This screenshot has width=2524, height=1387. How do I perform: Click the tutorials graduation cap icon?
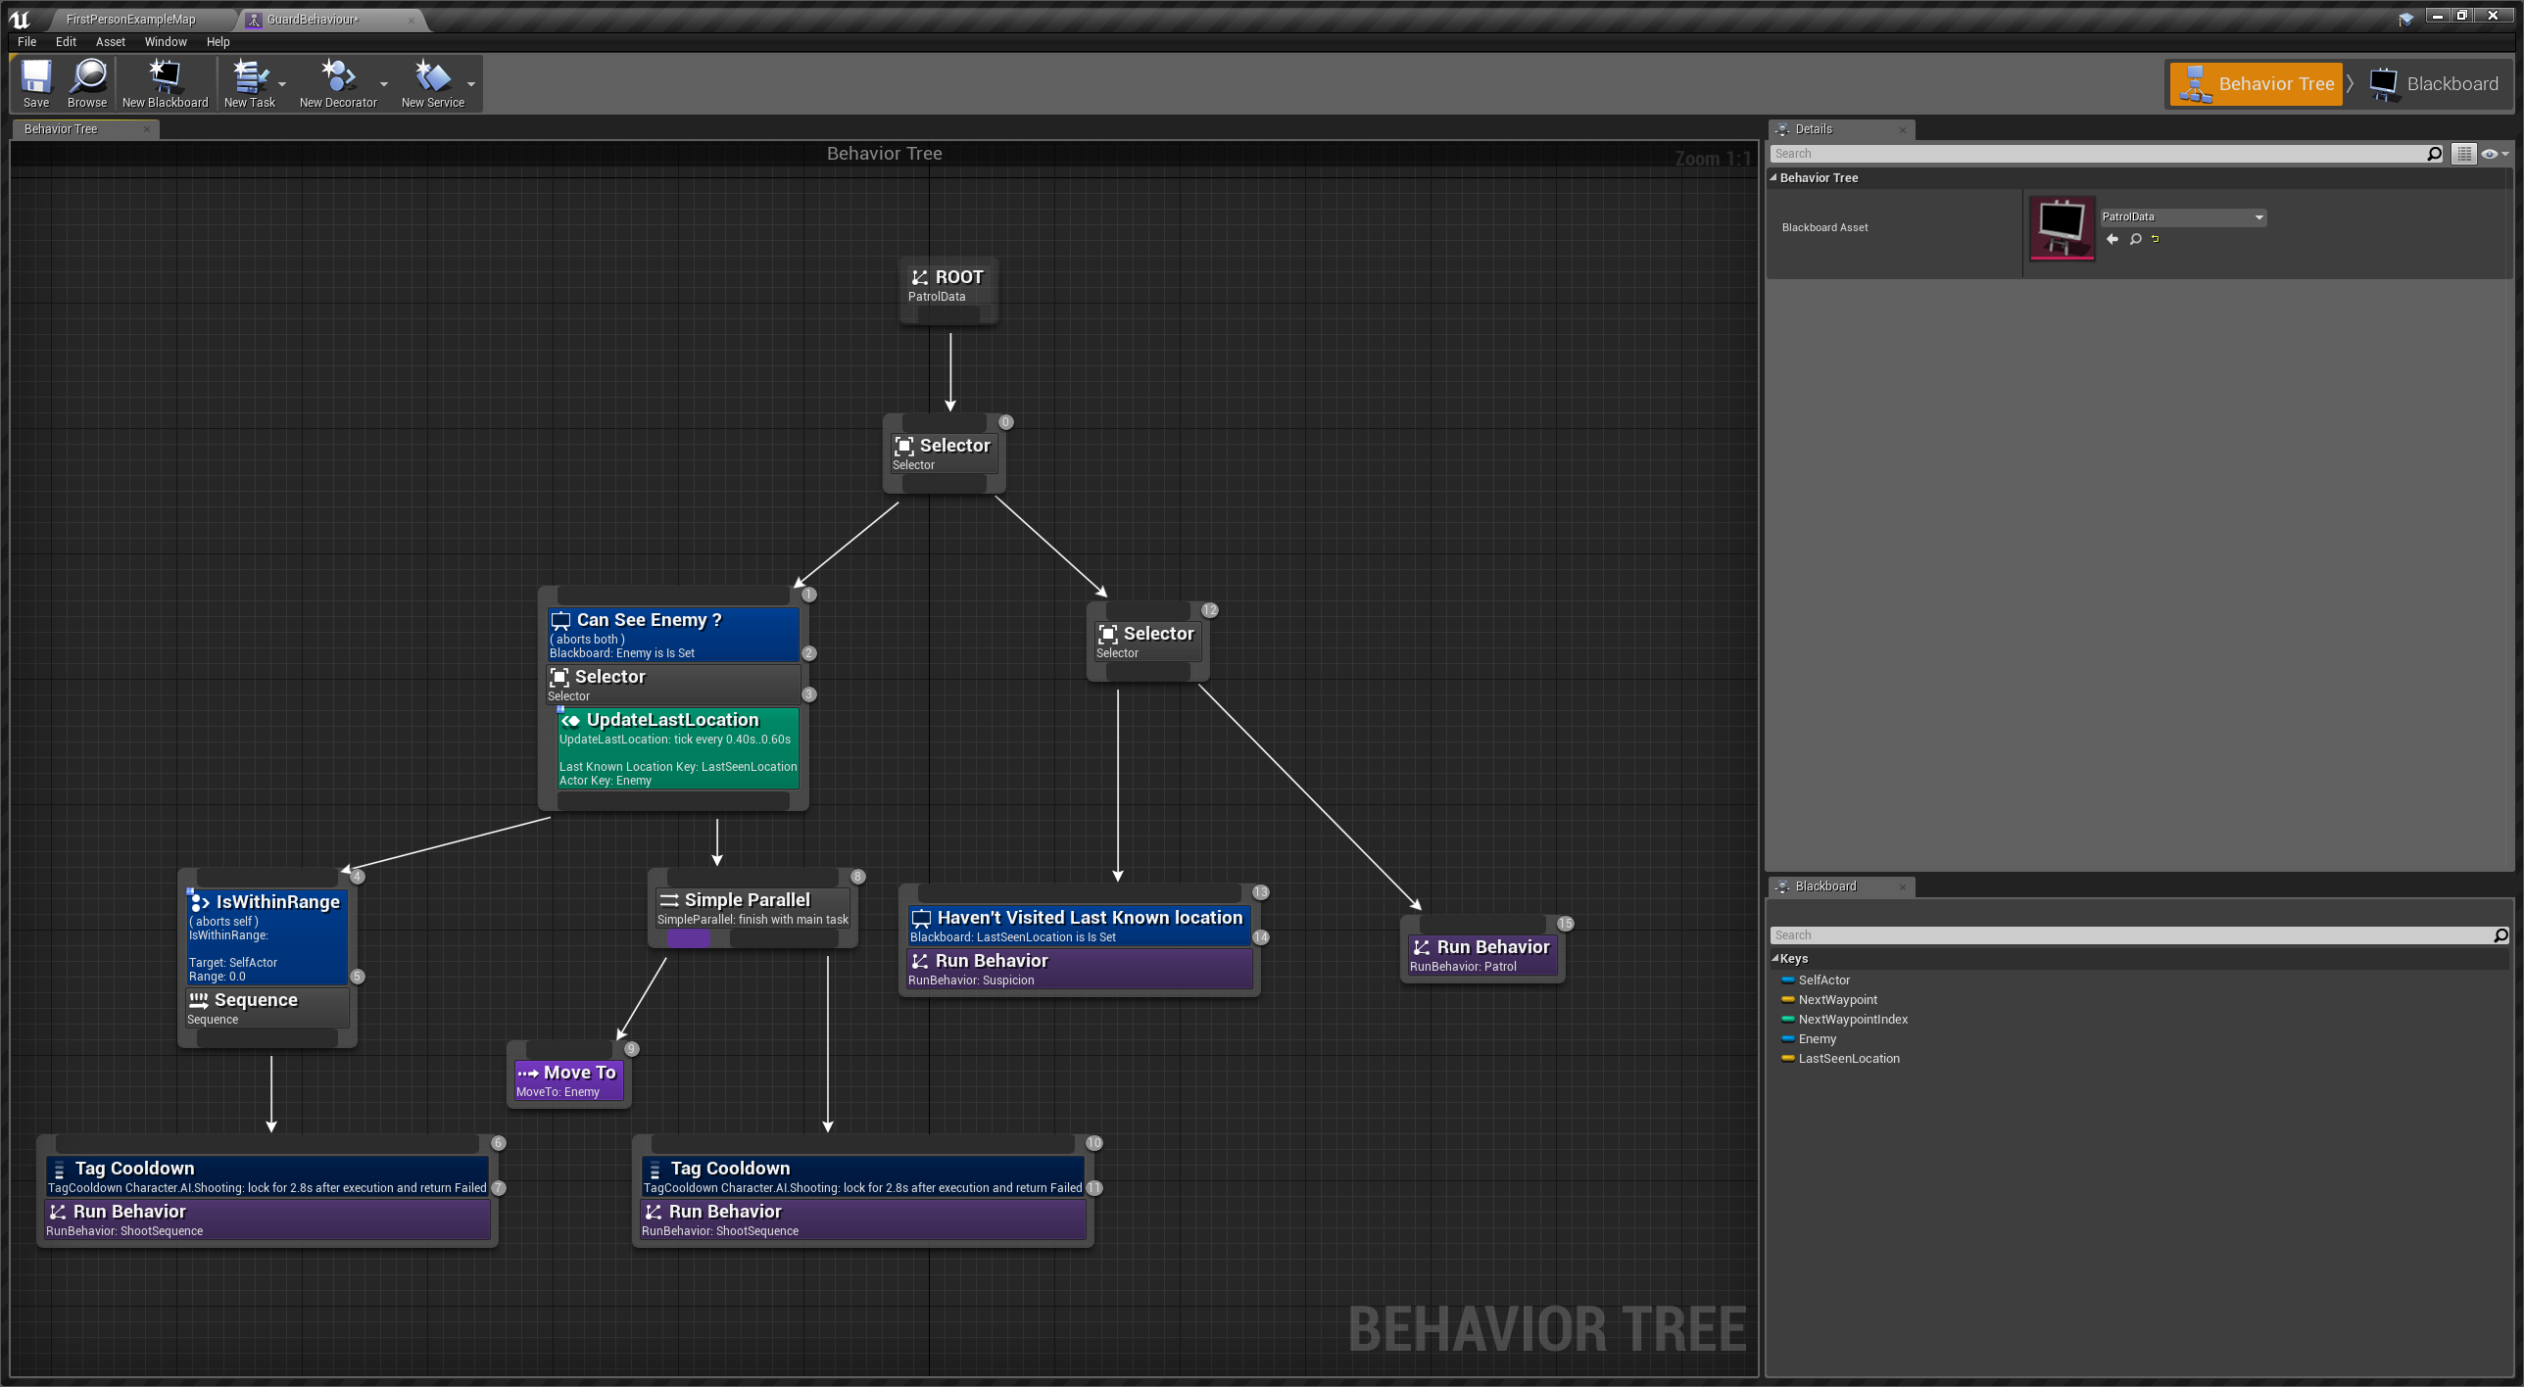point(2405,20)
